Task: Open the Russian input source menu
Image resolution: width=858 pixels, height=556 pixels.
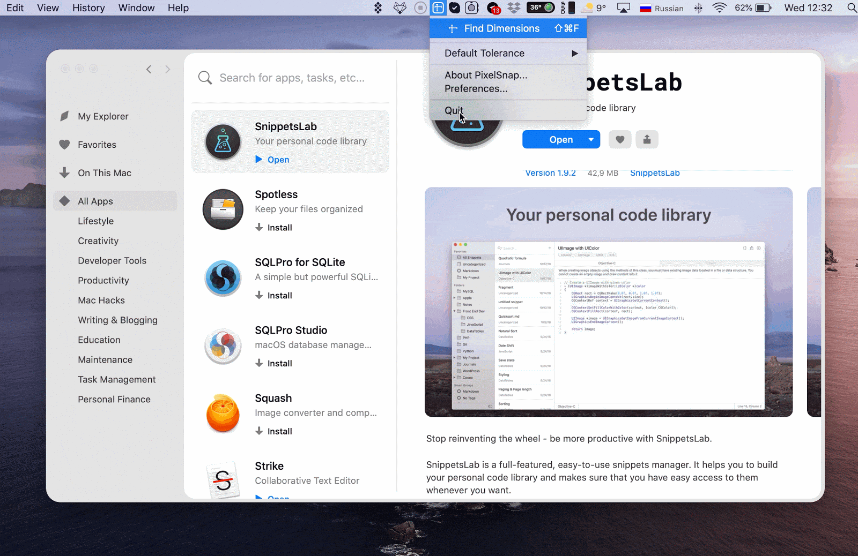Action: (662, 8)
